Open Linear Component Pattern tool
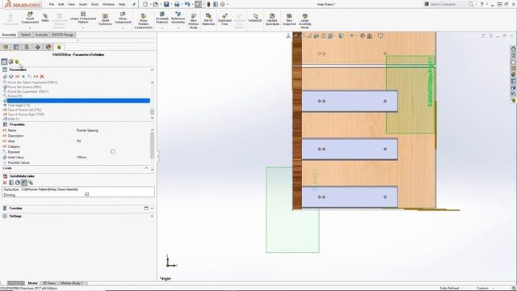 [83, 18]
